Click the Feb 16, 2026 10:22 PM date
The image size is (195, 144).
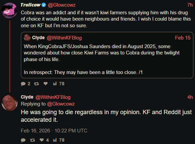click(54, 131)
